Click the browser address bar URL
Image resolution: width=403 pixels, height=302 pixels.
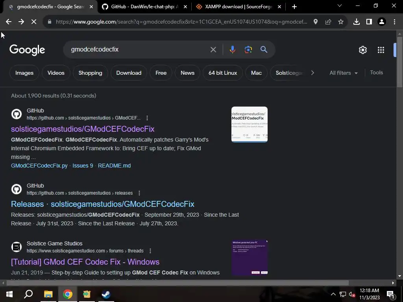coord(181,22)
